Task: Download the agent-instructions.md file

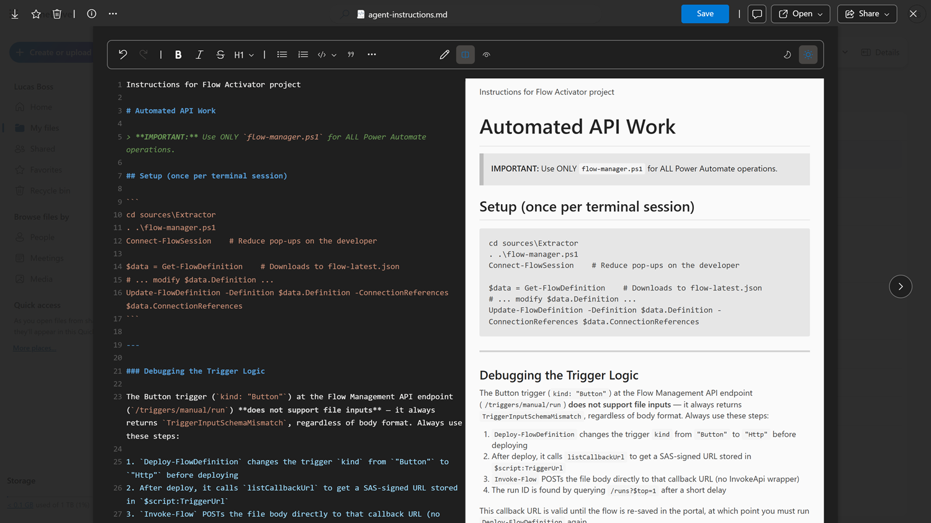Action: [15, 13]
